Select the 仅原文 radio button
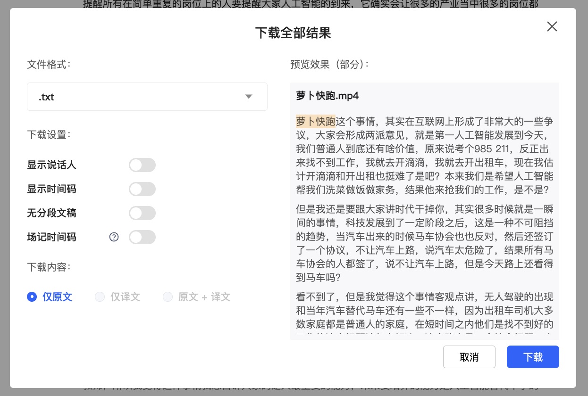The width and height of the screenshot is (588, 396). [x=32, y=297]
